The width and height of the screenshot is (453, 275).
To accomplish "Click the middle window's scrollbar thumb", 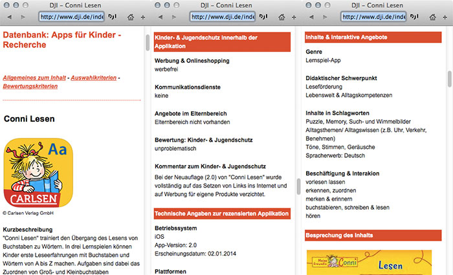I will 299,186.
